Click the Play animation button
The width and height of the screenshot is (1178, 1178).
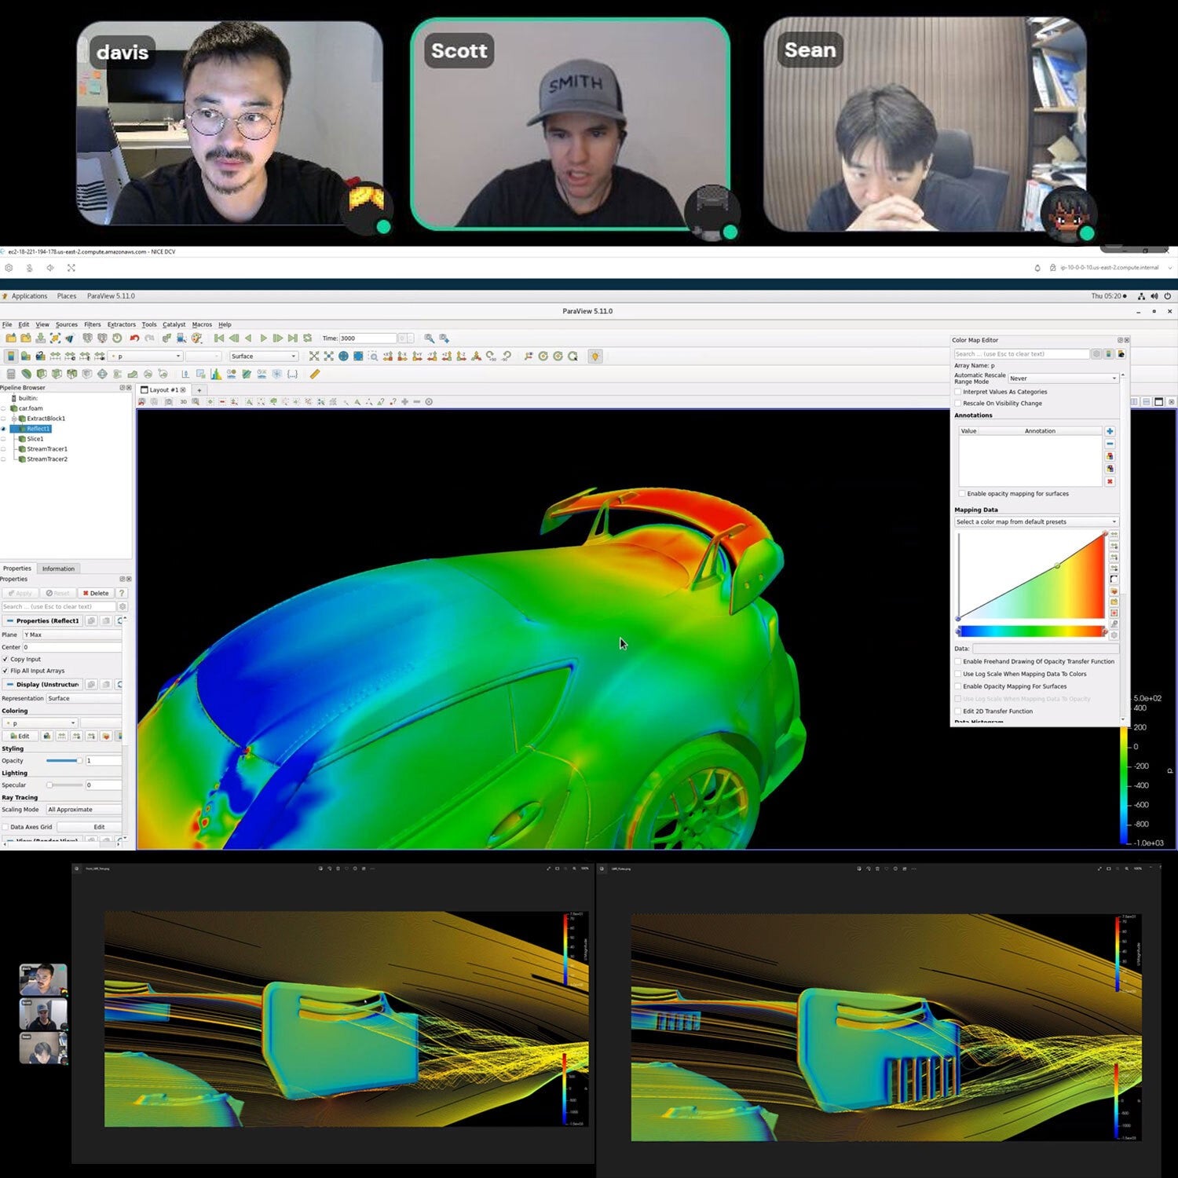point(263,338)
